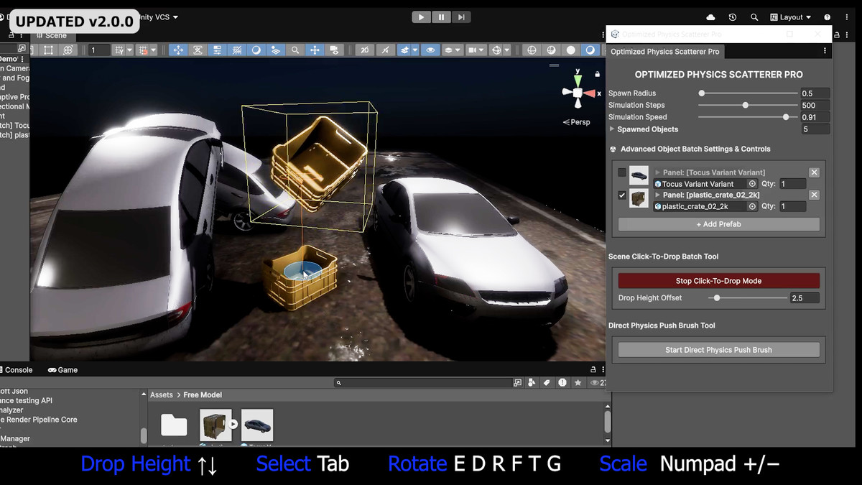Select the Transform tool icon
862x485 pixels.
click(x=68, y=50)
